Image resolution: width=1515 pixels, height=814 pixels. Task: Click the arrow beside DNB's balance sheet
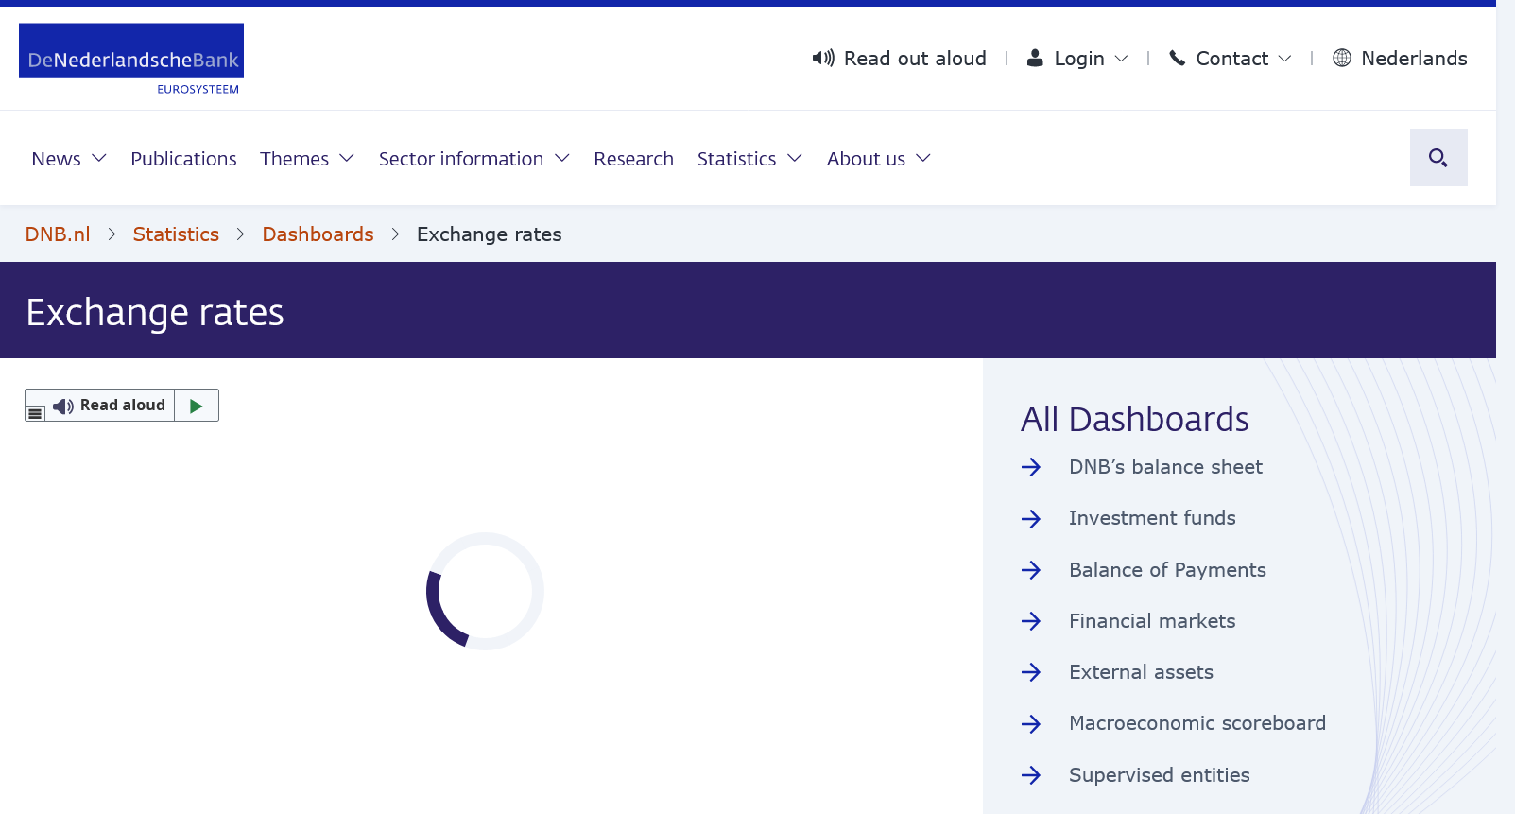click(1031, 467)
